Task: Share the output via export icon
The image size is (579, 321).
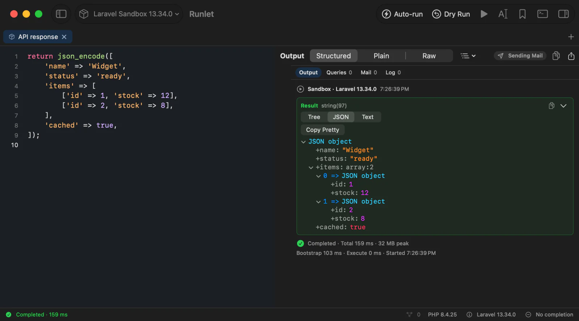Action: tap(571, 56)
